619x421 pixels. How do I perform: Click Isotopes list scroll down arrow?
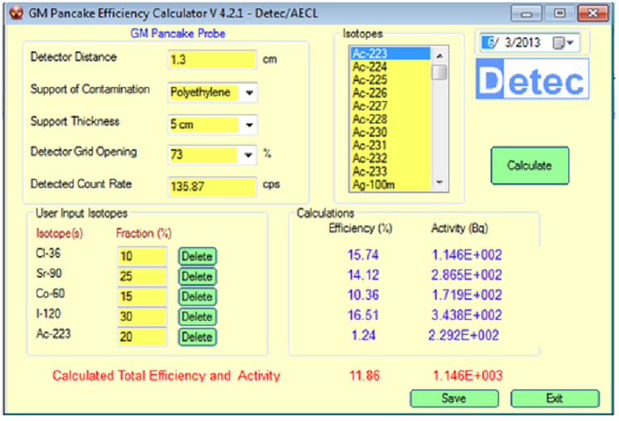click(439, 182)
